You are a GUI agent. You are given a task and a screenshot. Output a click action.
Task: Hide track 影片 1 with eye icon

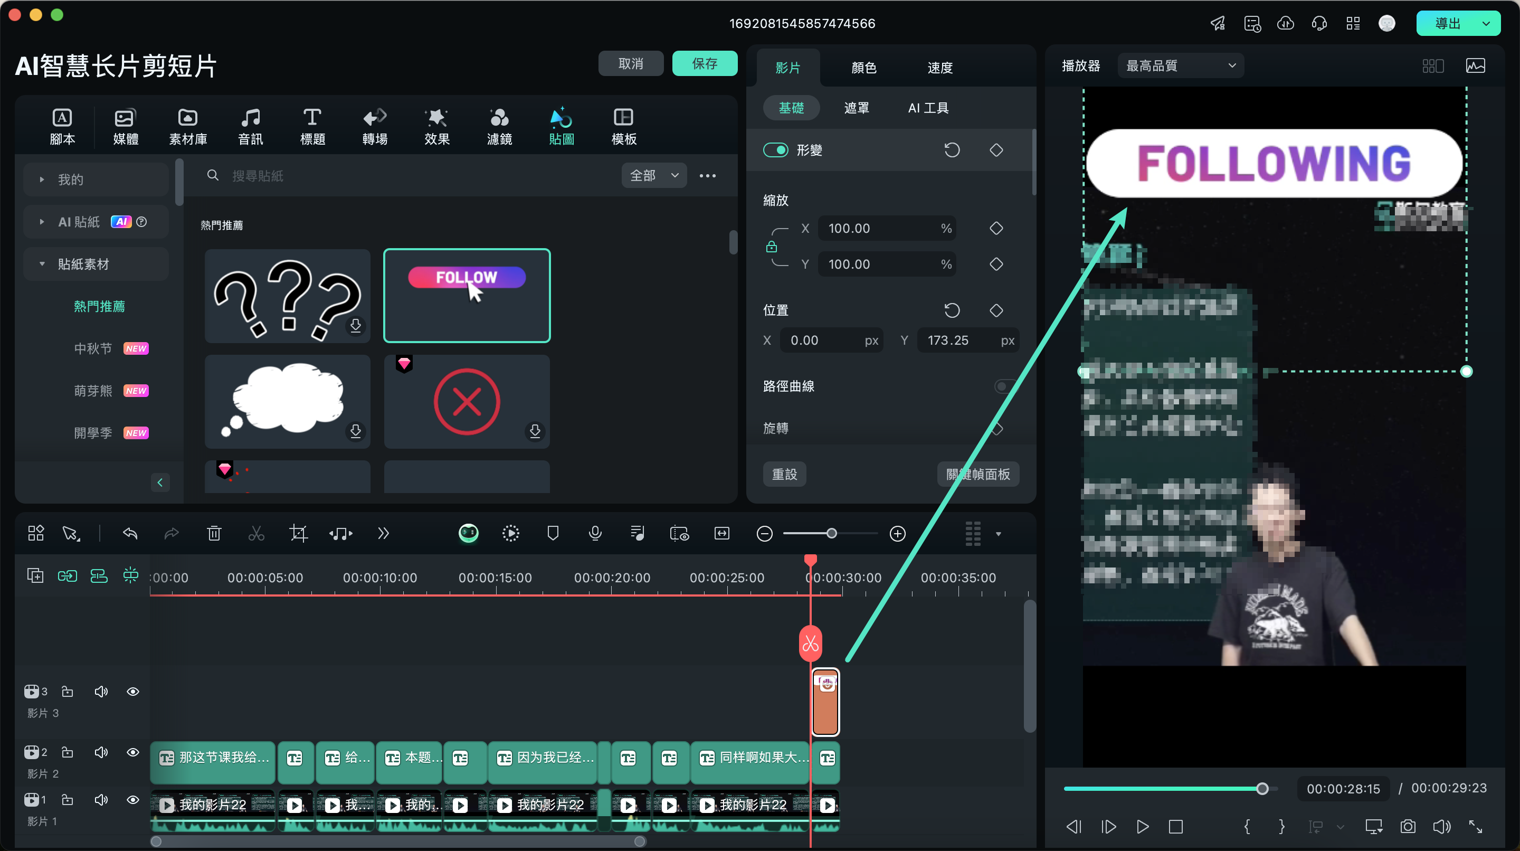coord(133,800)
